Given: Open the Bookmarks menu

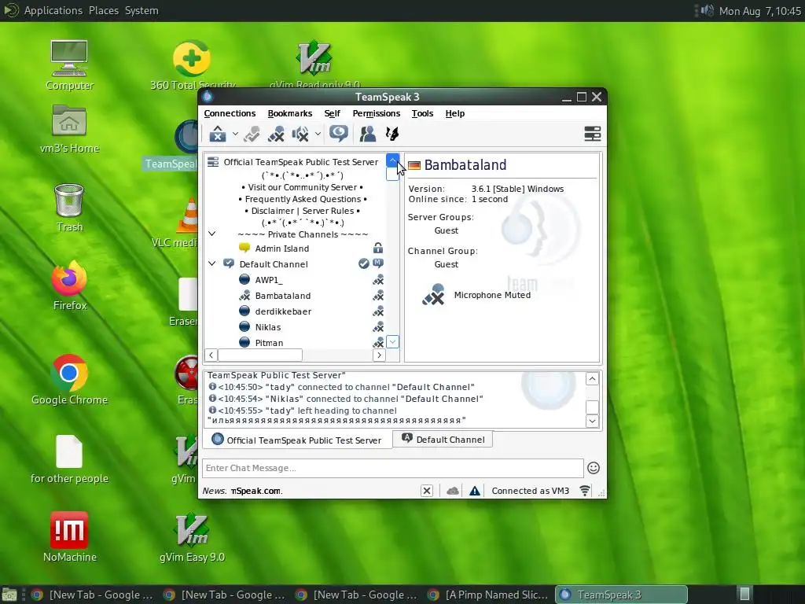Looking at the screenshot, I should coord(289,113).
